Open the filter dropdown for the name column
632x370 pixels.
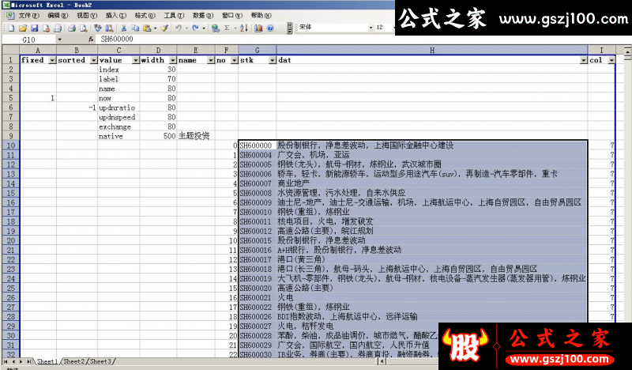[211, 60]
